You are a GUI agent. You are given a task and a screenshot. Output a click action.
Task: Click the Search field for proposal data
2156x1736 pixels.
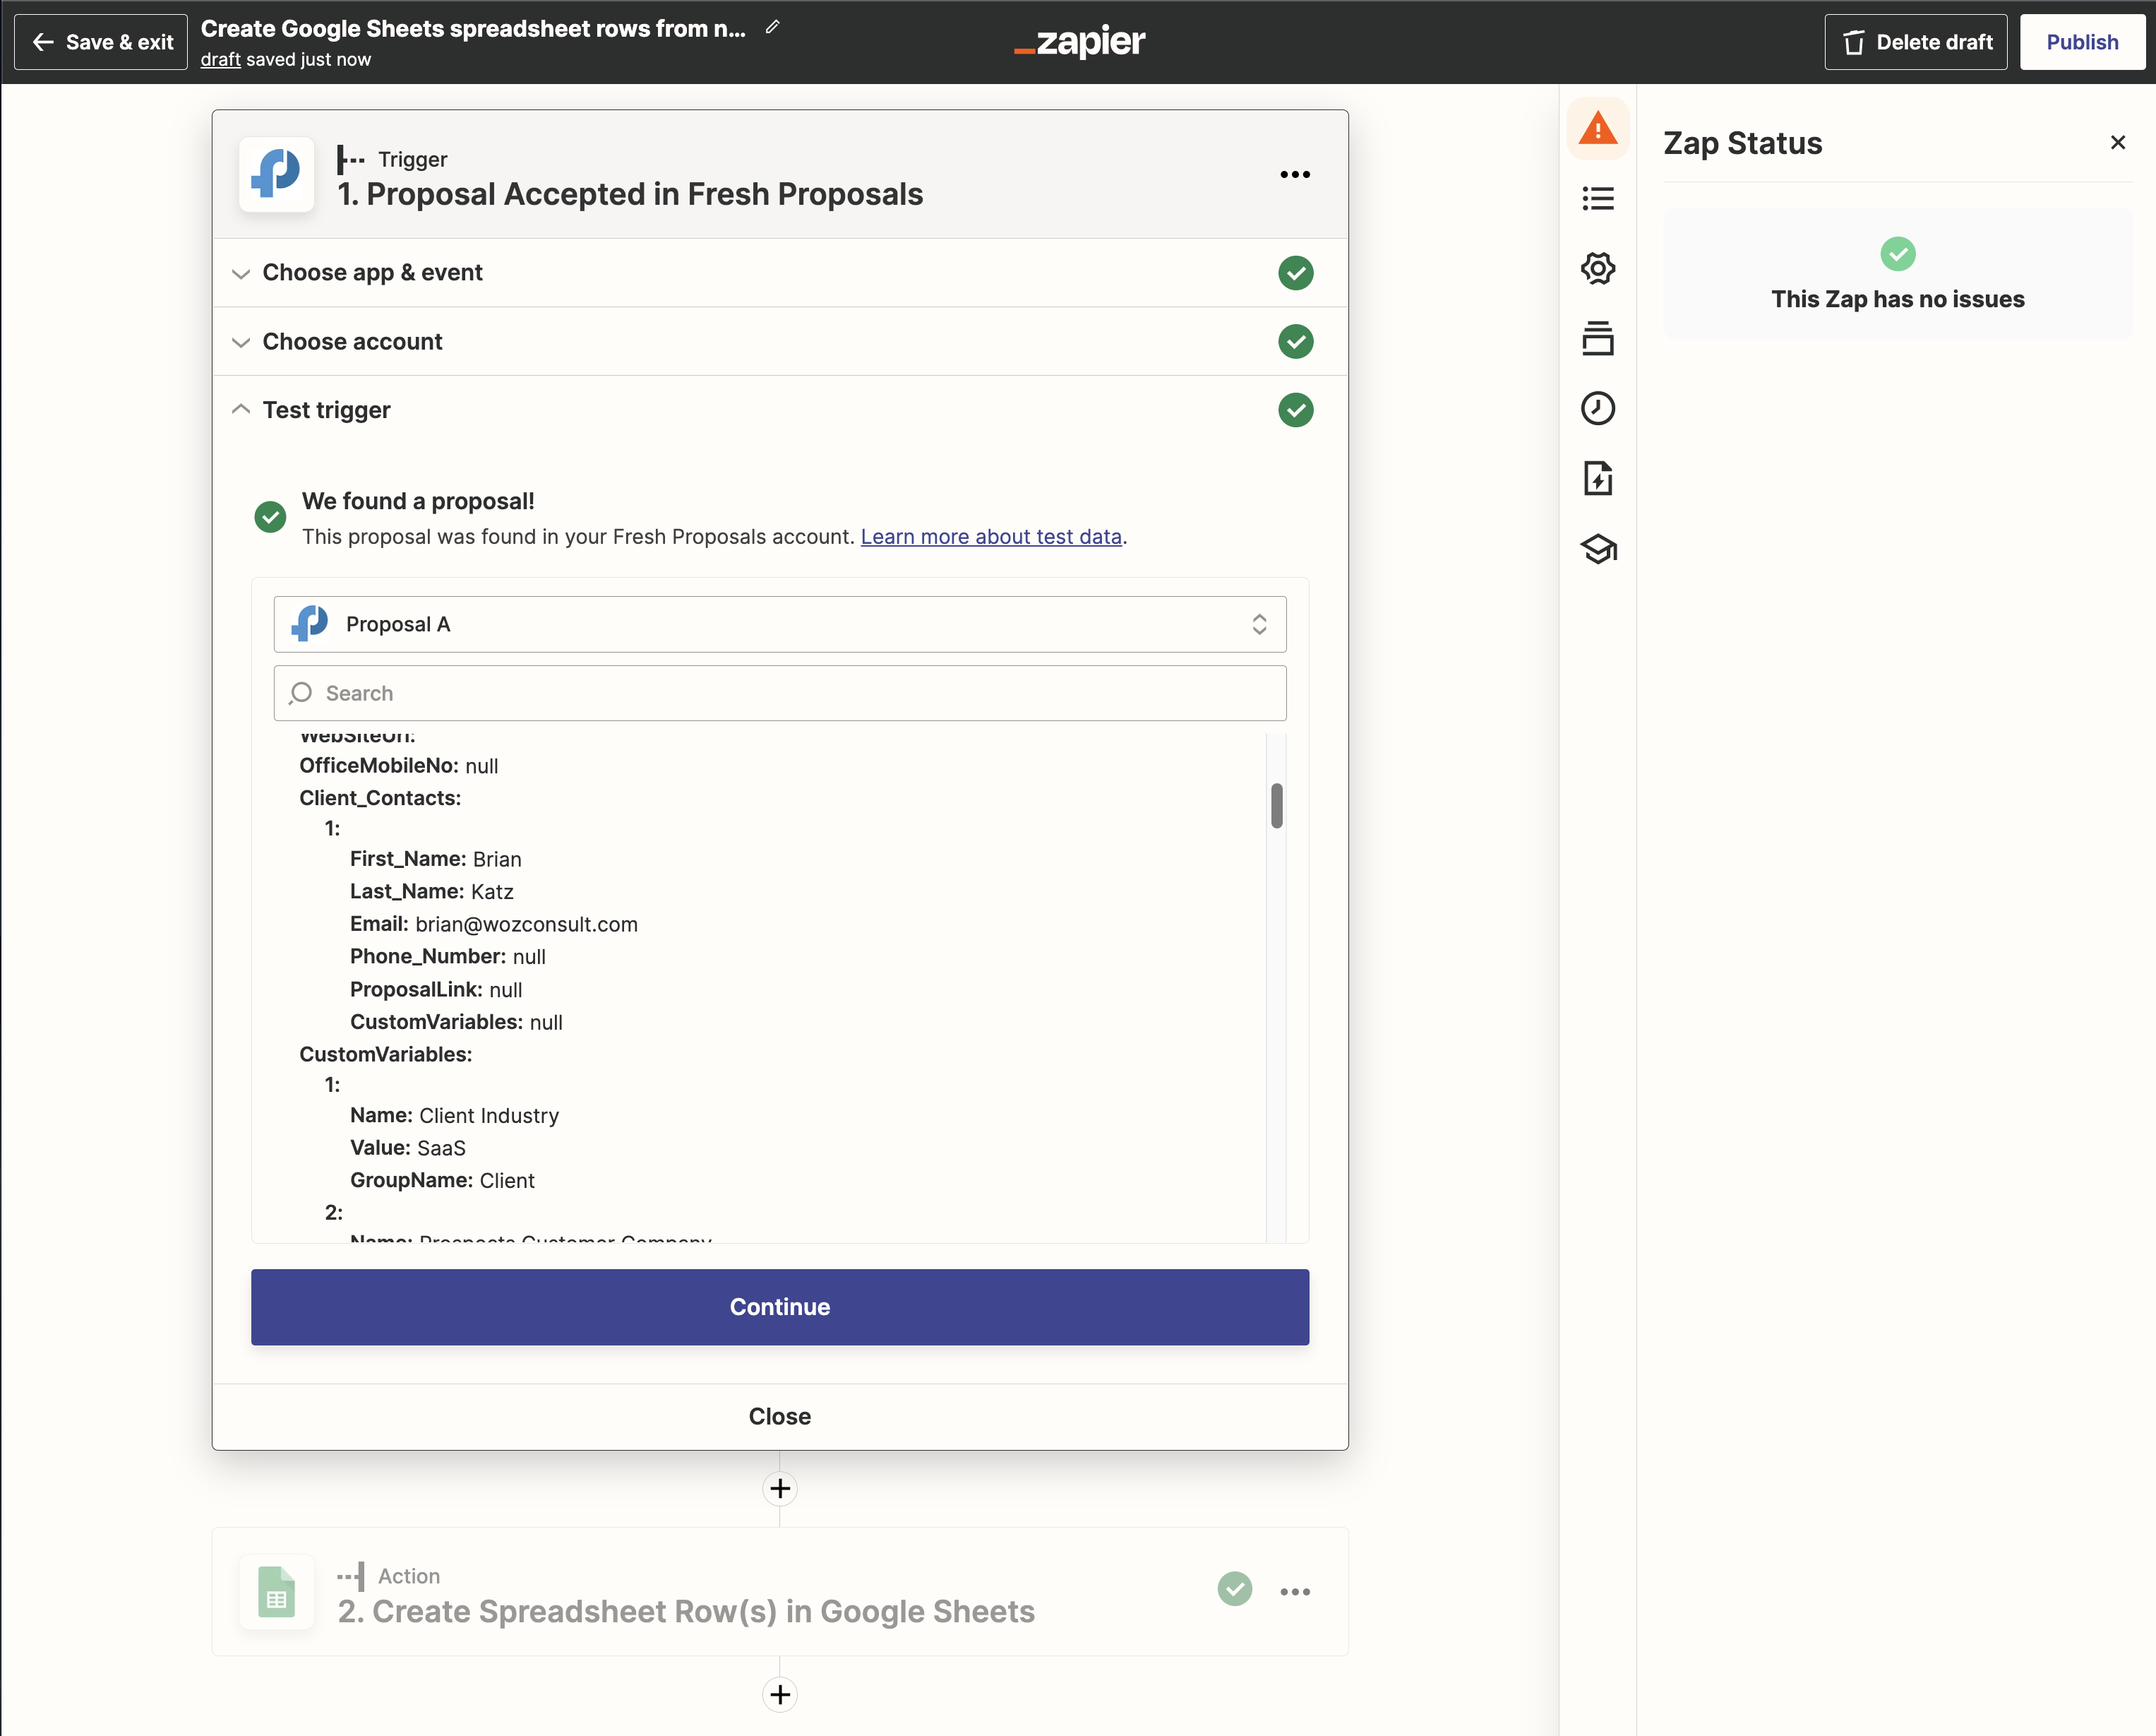pyautogui.click(x=779, y=694)
